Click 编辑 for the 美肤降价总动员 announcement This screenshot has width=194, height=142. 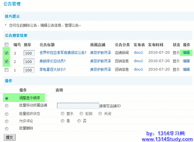pos(186,61)
